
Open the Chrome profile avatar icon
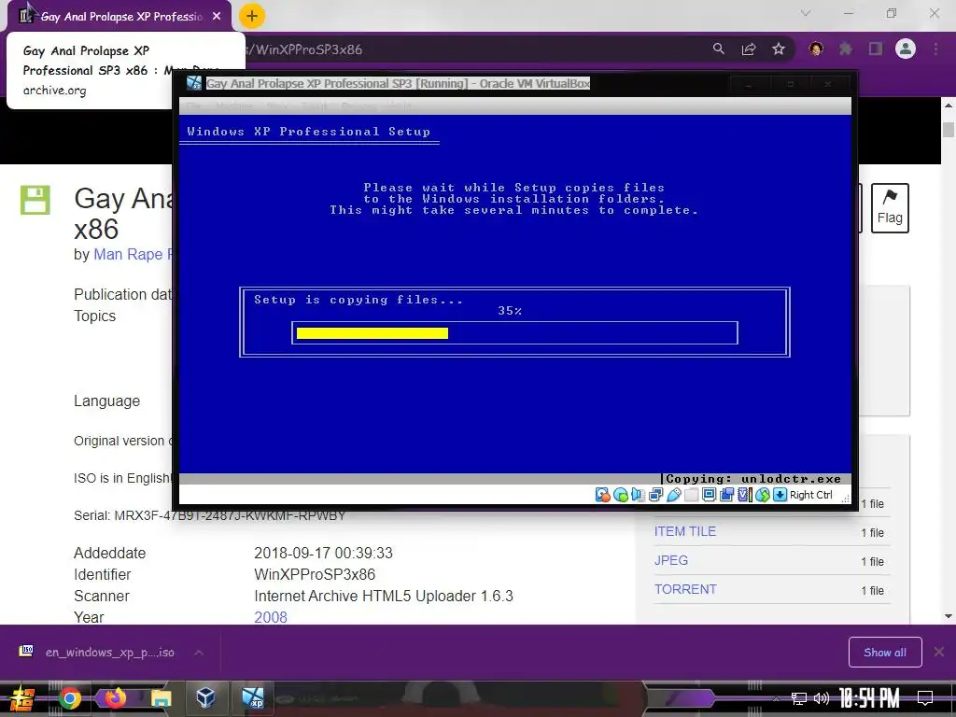906,49
